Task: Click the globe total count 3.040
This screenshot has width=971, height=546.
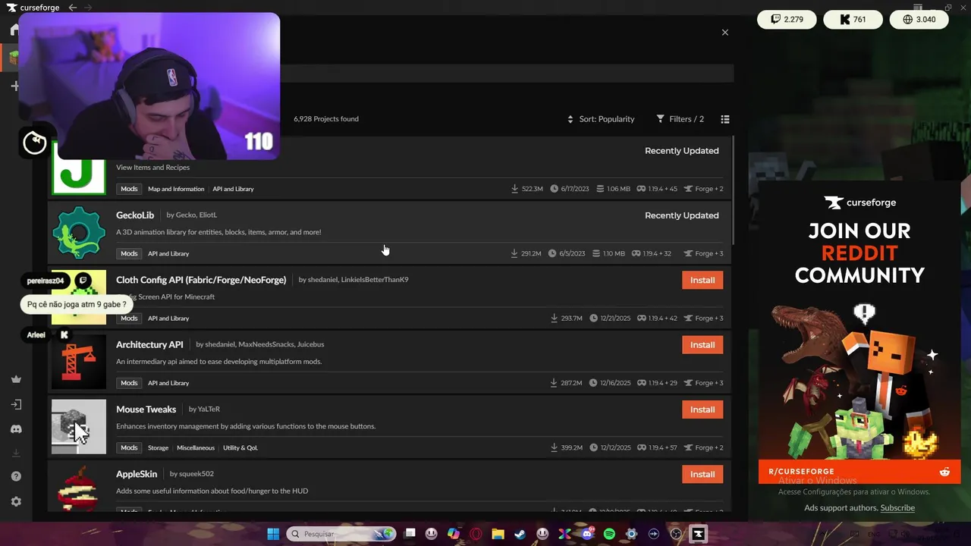Action: pos(919,20)
